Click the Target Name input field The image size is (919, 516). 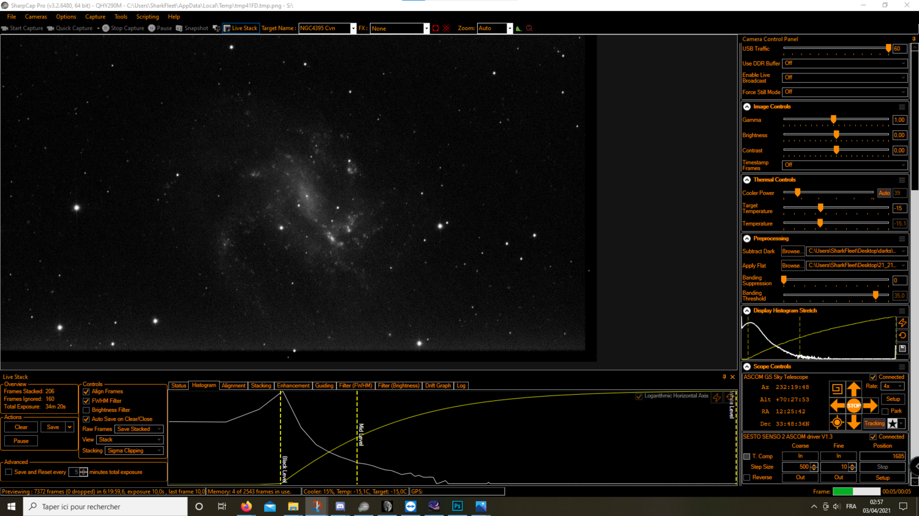point(325,28)
